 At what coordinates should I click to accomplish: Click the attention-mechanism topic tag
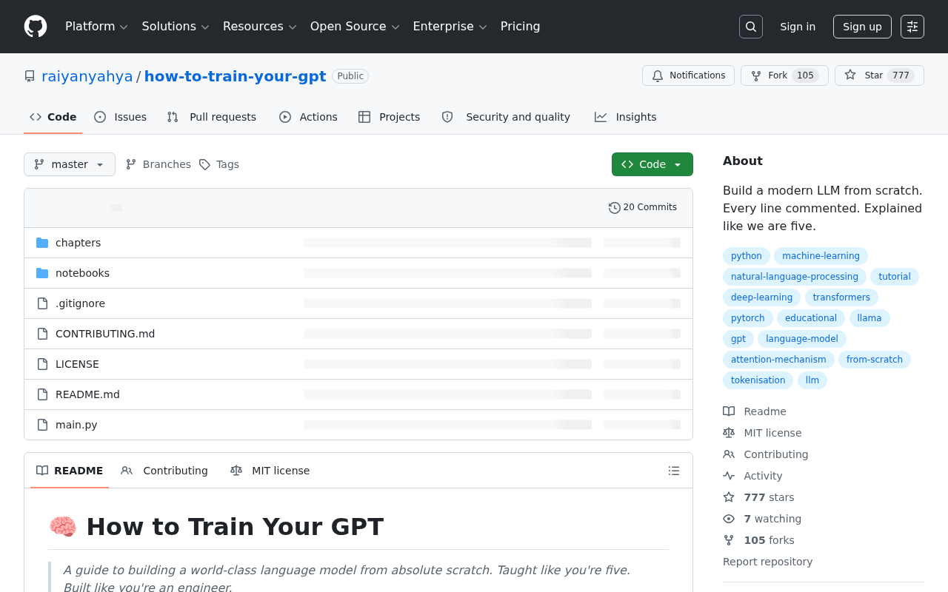(778, 360)
